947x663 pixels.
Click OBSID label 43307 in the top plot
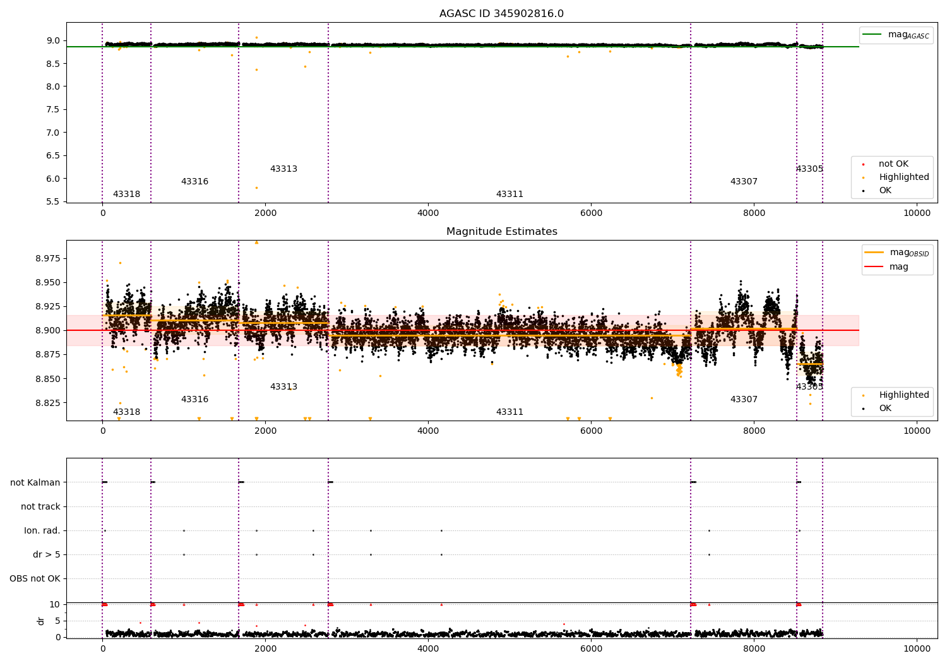[x=744, y=182]
